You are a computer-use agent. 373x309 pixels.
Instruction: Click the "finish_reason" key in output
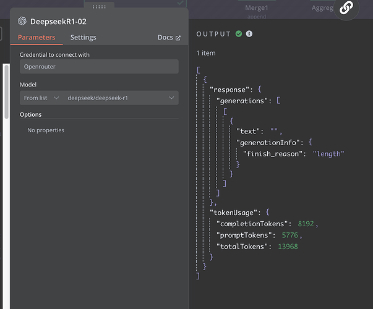click(x=273, y=154)
